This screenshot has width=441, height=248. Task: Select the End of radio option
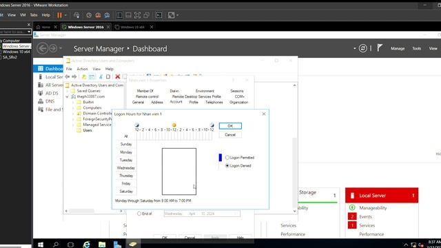139,214
